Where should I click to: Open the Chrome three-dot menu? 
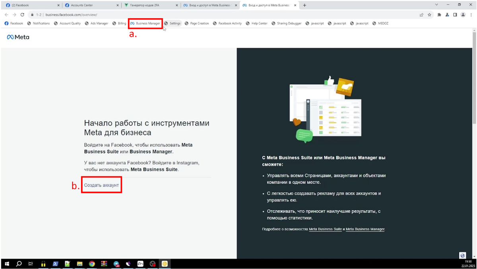pos(471,15)
